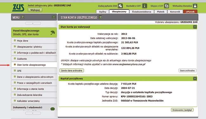Open the Płatnik tab

pyautogui.click(x=161, y=12)
